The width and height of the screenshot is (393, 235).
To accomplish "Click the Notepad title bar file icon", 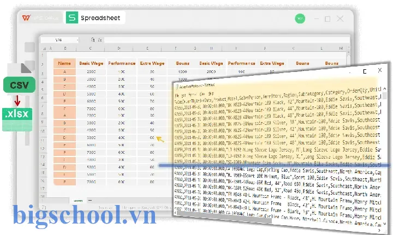I will pyautogui.click(x=177, y=87).
